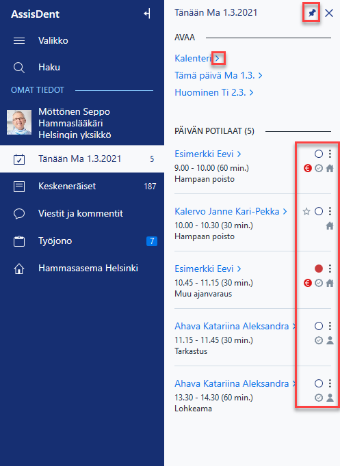
Task: Pin the Tänään panel with pushpin icon
Action: [x=311, y=13]
